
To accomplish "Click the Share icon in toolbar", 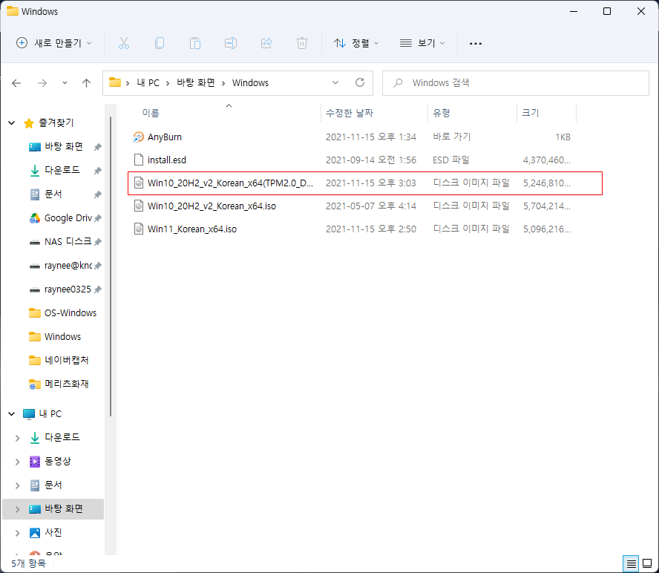I will coord(266,43).
